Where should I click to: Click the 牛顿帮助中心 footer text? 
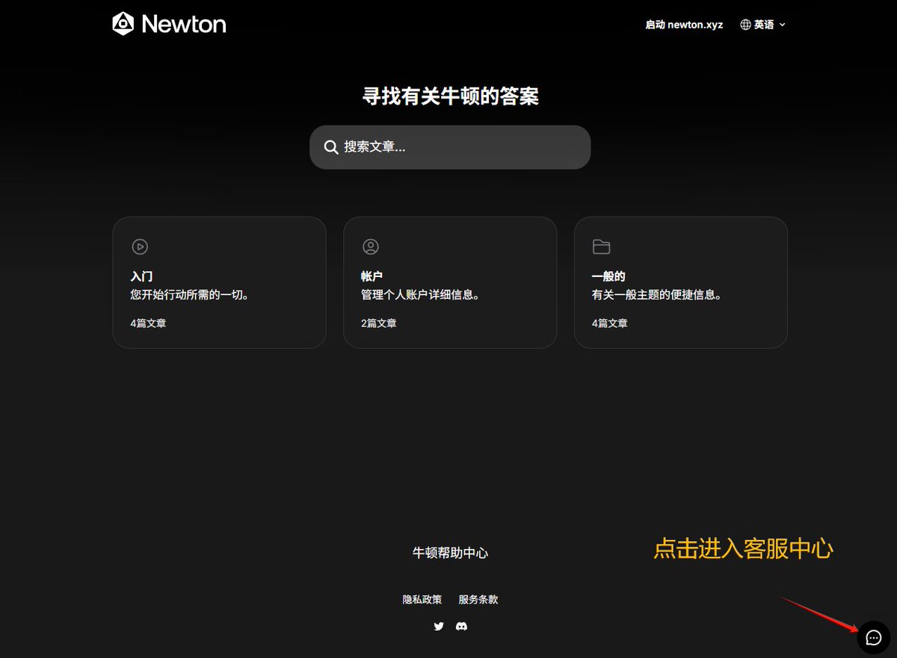tap(450, 553)
